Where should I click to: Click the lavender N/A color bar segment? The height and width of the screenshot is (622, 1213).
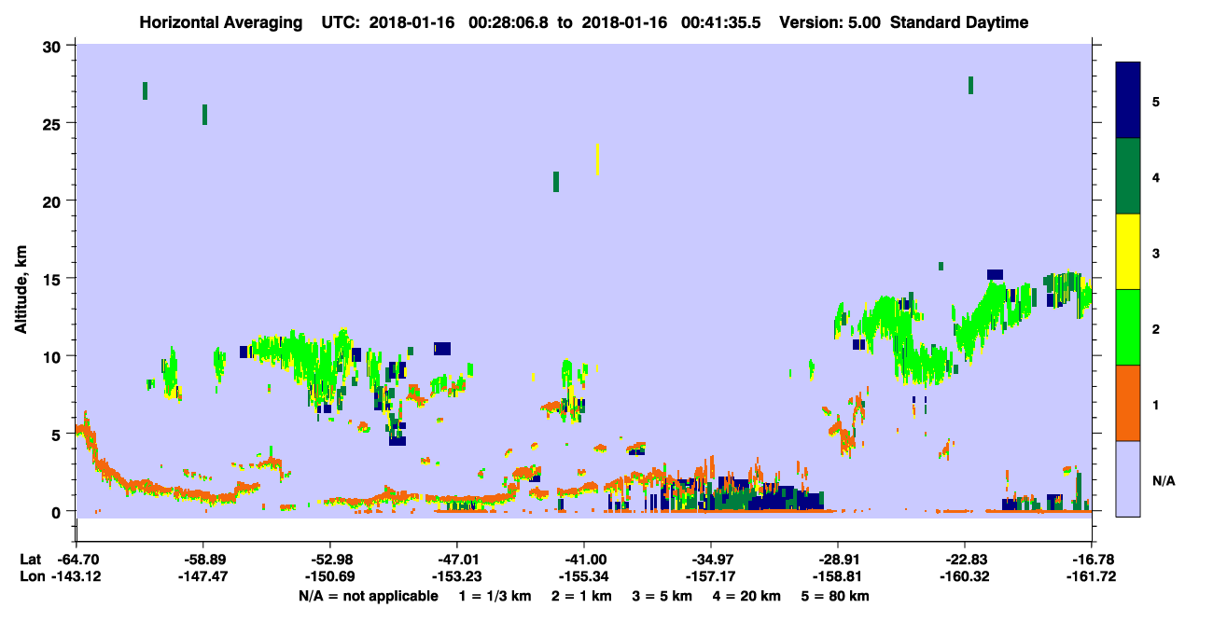1128,478
